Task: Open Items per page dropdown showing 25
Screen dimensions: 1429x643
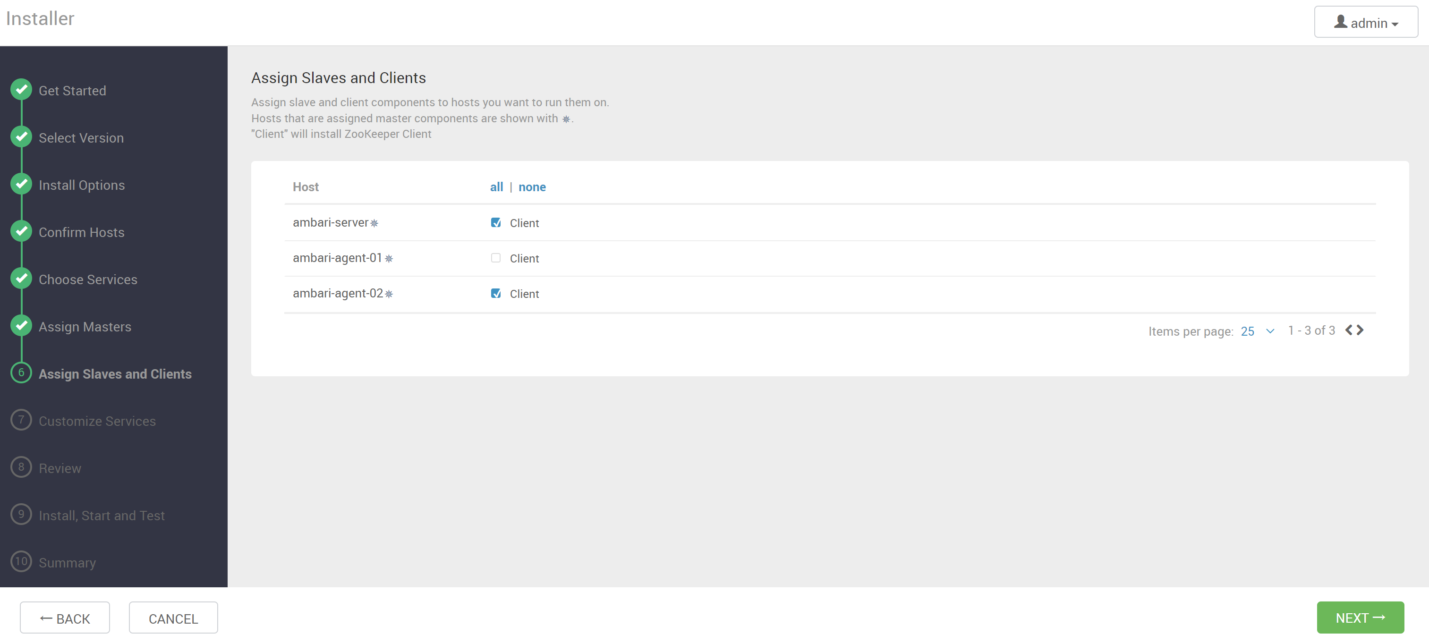Action: [1258, 331]
